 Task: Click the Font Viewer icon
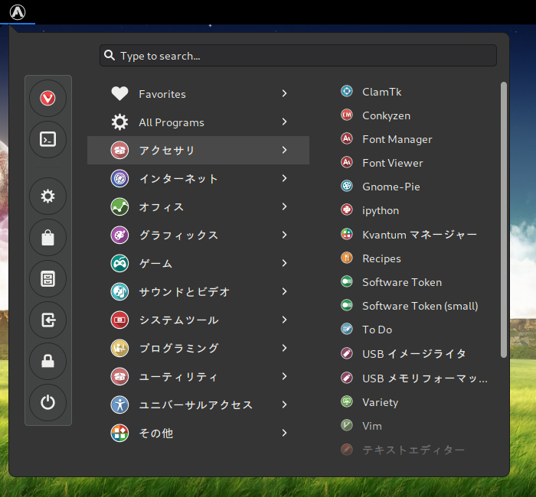point(347,162)
